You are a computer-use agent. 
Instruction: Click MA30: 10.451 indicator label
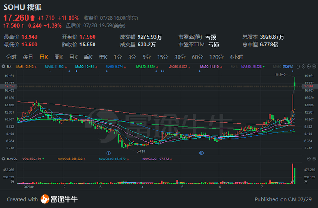coord(85,66)
